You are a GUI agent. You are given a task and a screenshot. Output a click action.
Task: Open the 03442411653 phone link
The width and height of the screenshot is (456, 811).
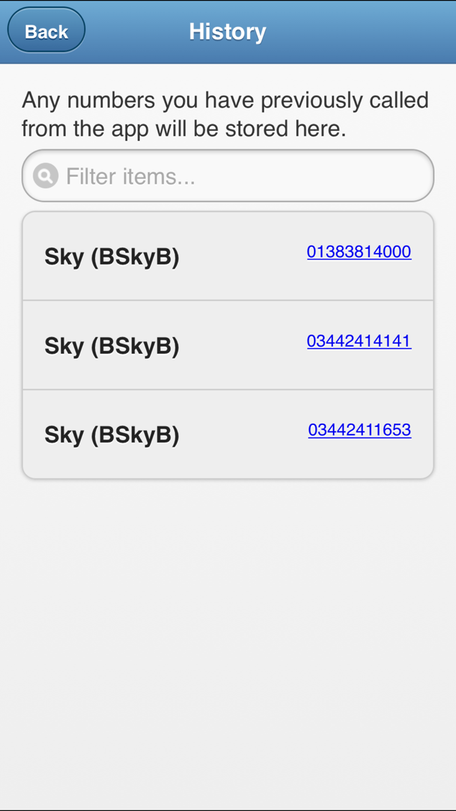(360, 430)
